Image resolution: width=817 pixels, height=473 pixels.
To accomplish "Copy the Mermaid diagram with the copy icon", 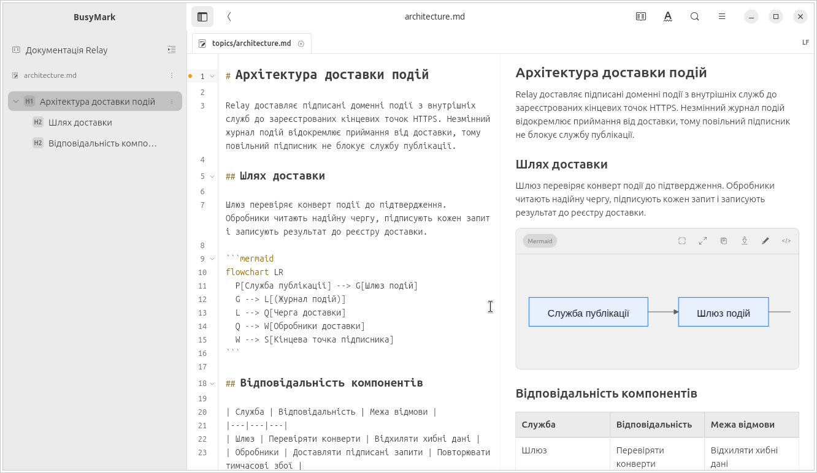I will 724,241.
